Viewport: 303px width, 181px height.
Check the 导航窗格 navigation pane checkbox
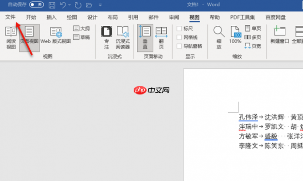179,46
